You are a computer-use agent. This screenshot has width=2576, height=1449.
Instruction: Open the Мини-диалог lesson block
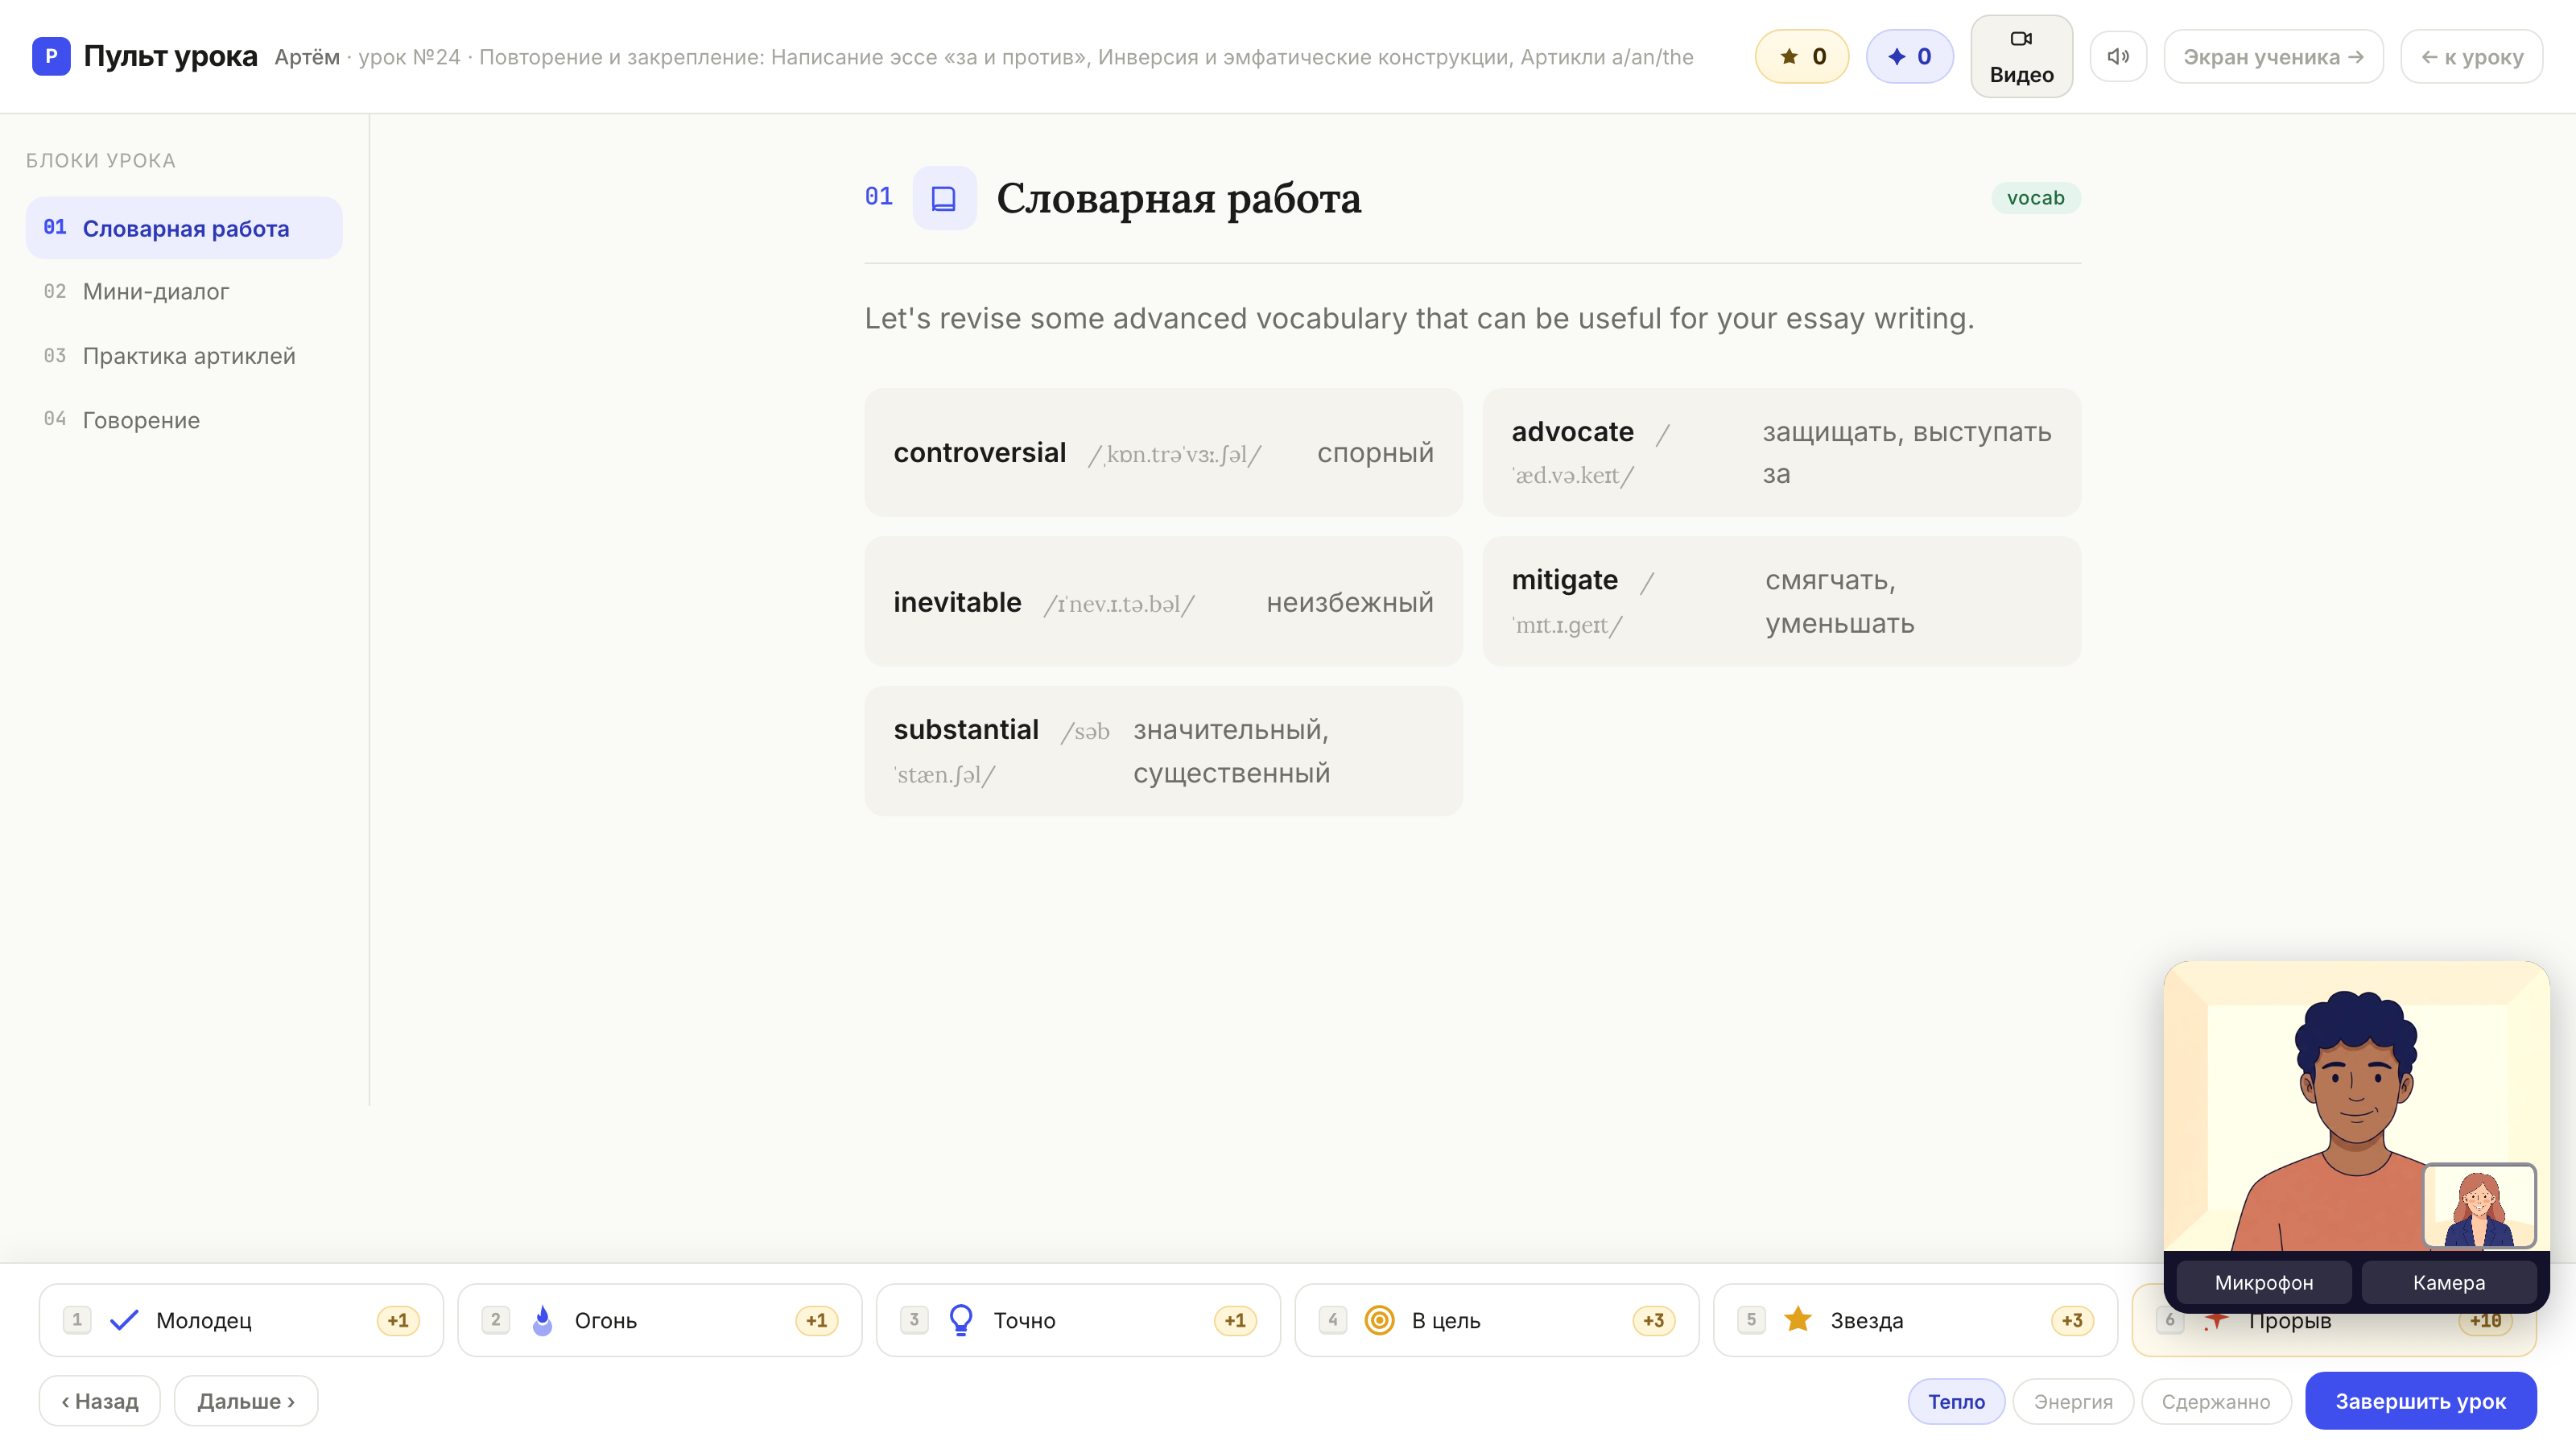184,292
